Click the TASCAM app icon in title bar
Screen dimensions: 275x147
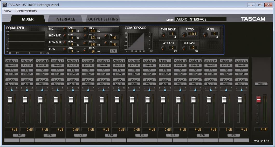[x=5, y=5]
